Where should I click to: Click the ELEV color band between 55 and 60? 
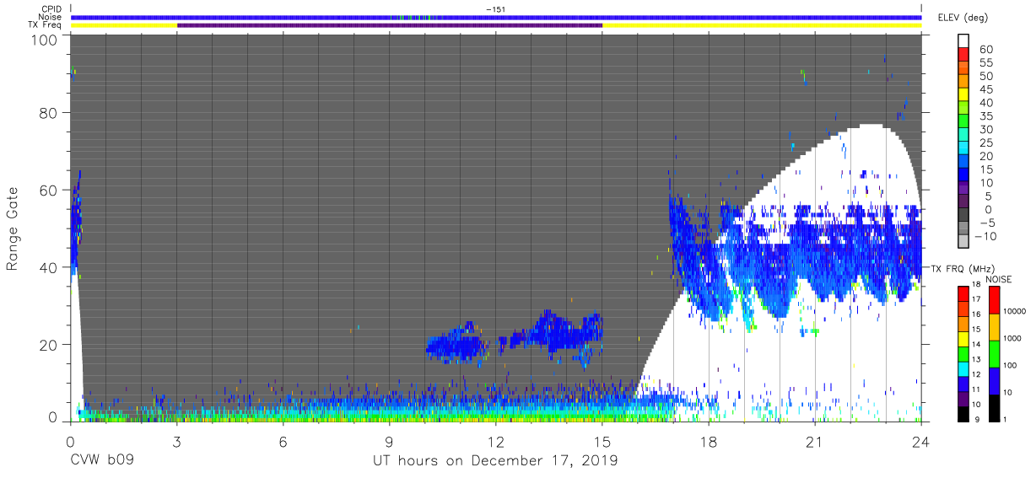(964, 55)
